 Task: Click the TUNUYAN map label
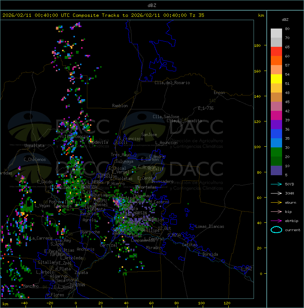(x=77, y=285)
